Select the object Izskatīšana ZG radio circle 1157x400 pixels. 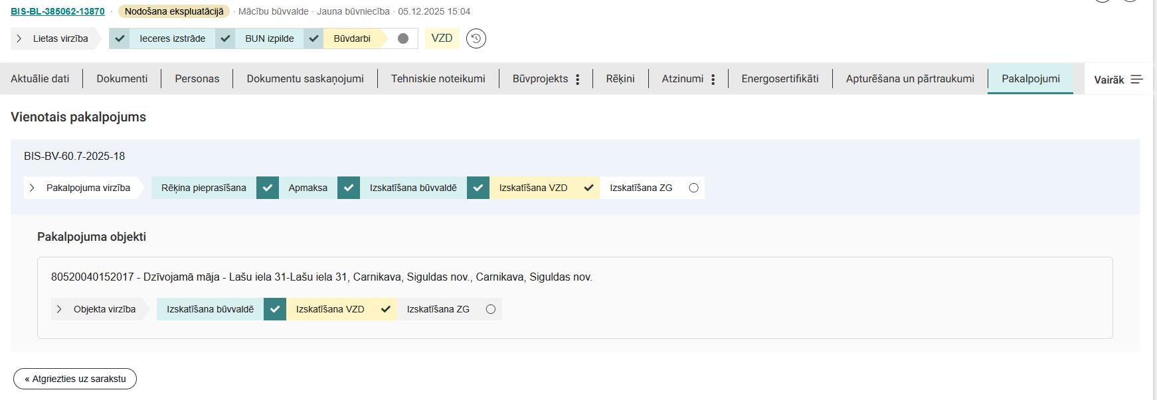[491, 309]
